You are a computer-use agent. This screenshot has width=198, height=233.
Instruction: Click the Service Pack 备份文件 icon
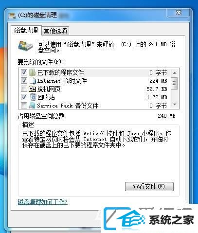(32, 106)
